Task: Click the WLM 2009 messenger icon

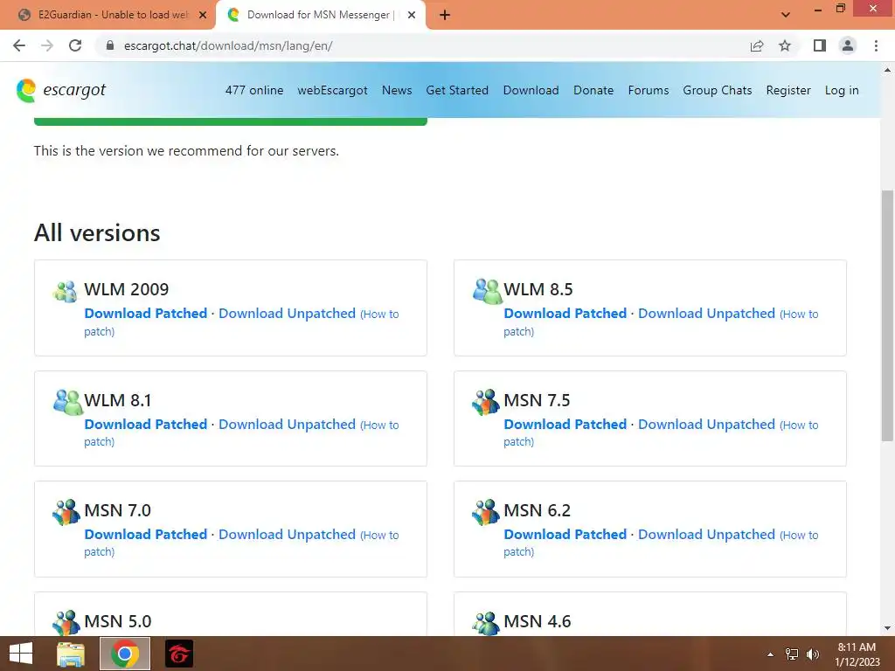Action: pyautogui.click(x=65, y=291)
